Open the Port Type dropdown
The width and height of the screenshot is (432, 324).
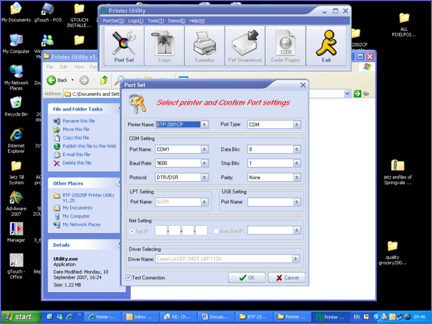point(296,125)
